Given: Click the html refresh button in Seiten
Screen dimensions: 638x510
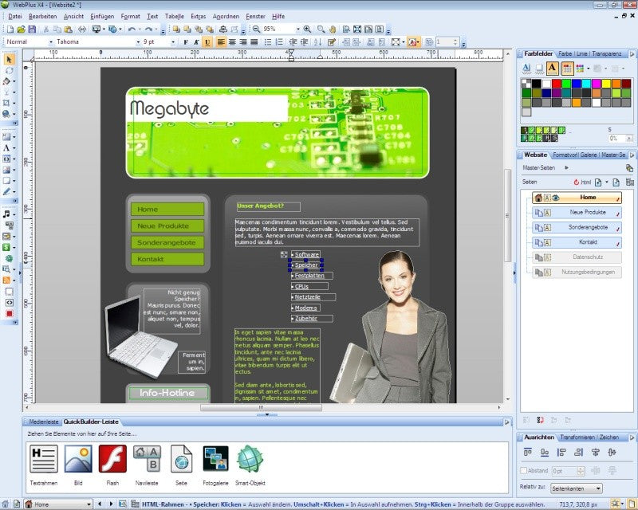Looking at the screenshot, I should (582, 182).
